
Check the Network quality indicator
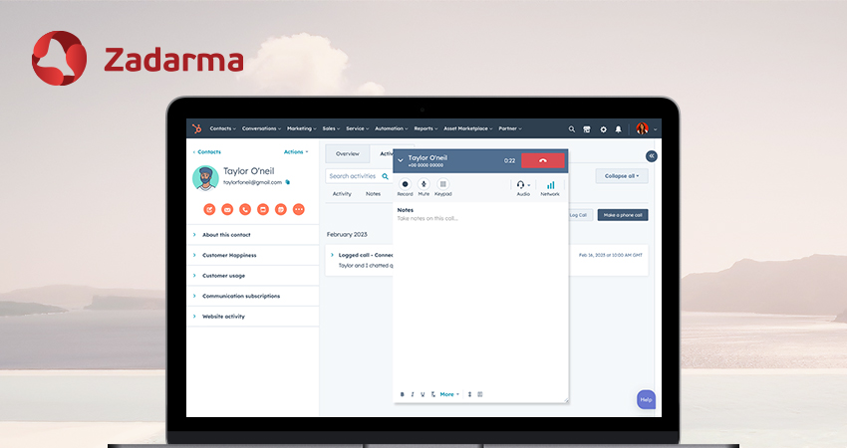pyautogui.click(x=550, y=188)
